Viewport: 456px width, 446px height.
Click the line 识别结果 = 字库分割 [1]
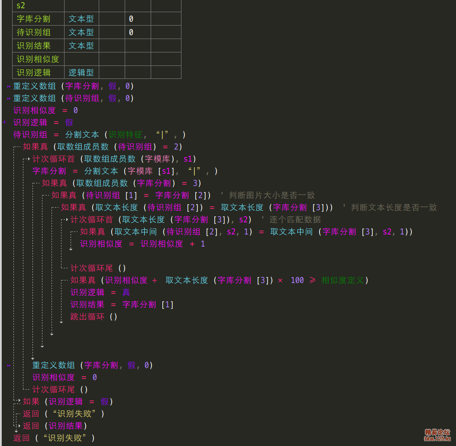coord(122,305)
